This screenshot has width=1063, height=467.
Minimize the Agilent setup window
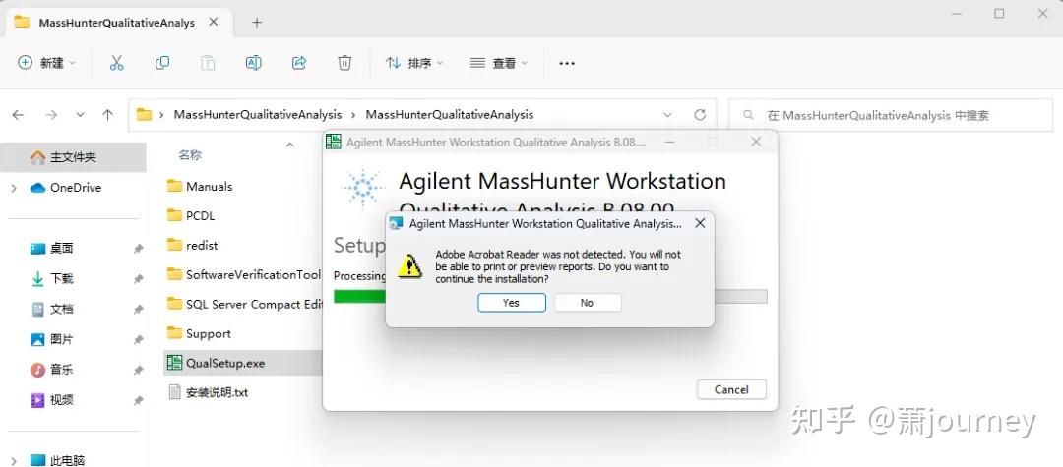(x=669, y=143)
